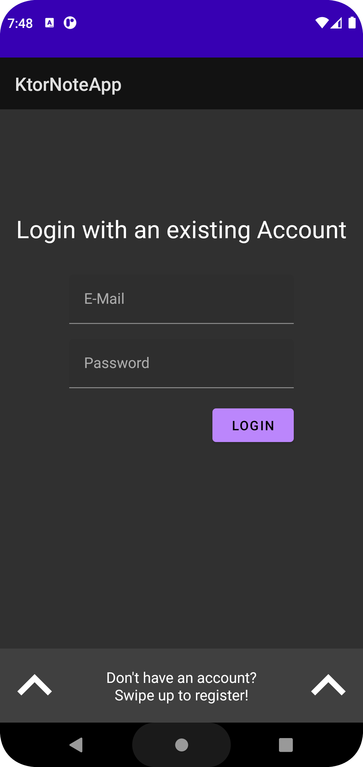Image resolution: width=363 pixels, height=767 pixels.
Task: Tap the KtorNoteApp title in app bar
Action: tap(68, 84)
